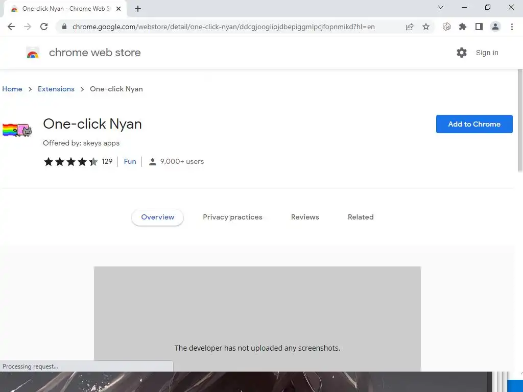Viewport: 523px width, 392px height.
Task: Open Web Store settings gear
Action: (462, 53)
